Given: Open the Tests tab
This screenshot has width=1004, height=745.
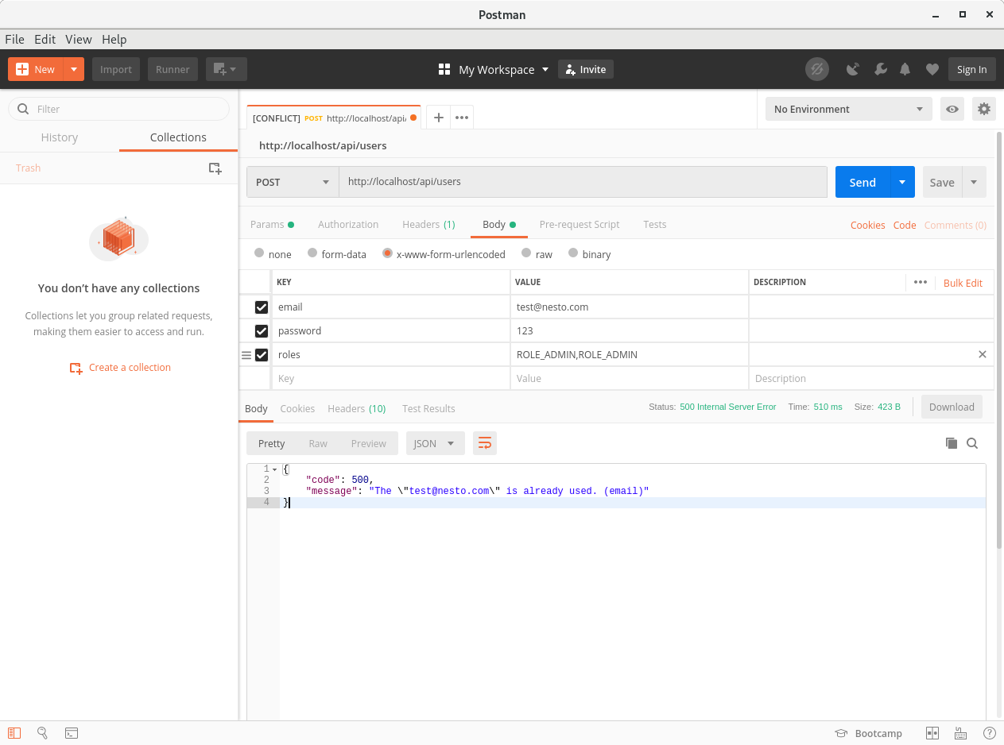Looking at the screenshot, I should coord(655,224).
